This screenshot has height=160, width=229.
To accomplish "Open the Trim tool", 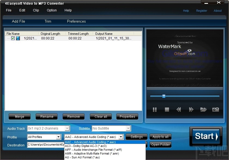I will 48,21.
